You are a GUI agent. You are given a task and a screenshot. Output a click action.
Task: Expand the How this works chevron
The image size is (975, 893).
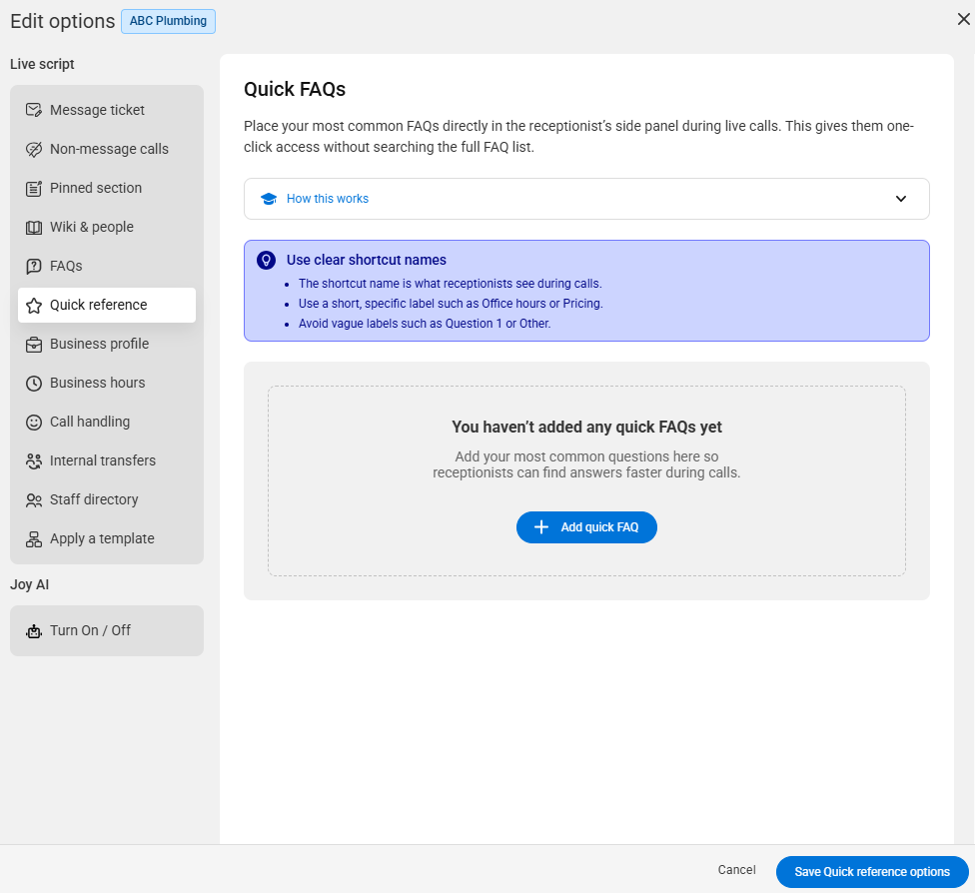pyautogui.click(x=900, y=199)
